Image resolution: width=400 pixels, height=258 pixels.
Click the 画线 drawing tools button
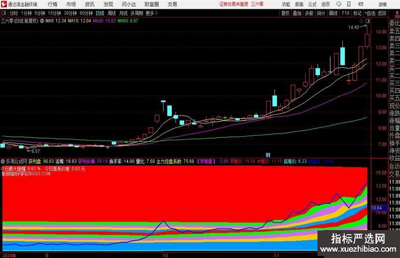pyautogui.click(x=333, y=13)
